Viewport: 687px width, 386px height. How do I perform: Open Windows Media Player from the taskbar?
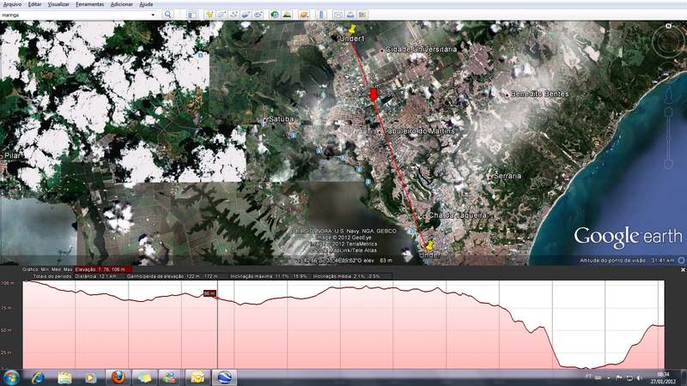pos(91,377)
